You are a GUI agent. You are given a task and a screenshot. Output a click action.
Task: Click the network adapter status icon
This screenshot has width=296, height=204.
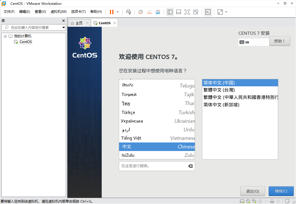coord(254,201)
